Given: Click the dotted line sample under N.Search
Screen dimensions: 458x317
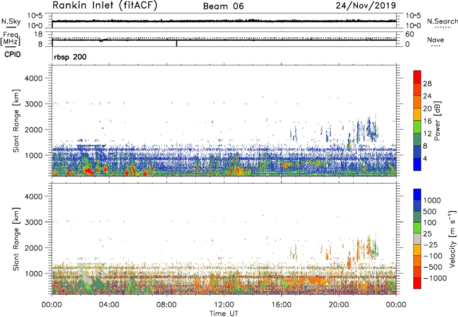Looking at the screenshot, I should (443, 27).
